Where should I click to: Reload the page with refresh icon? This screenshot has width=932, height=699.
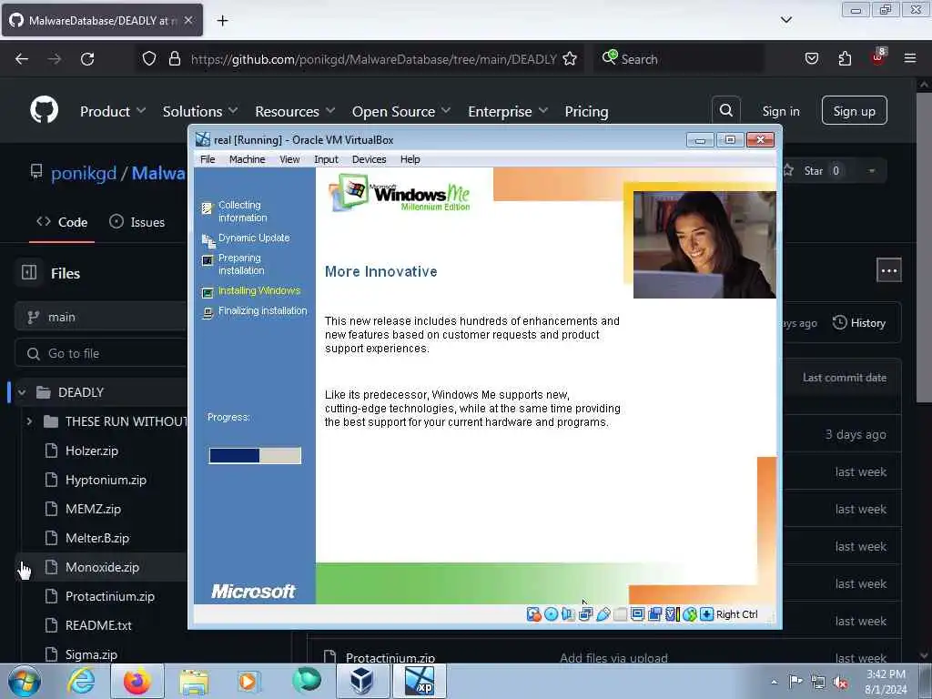coord(87,59)
